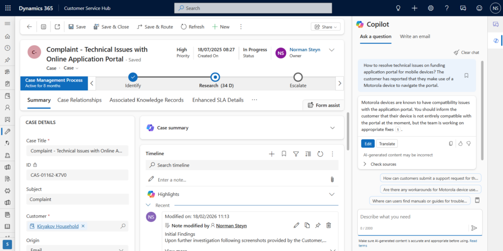
Task: Add a new timeline record with plus icon
Action: pyautogui.click(x=272, y=154)
